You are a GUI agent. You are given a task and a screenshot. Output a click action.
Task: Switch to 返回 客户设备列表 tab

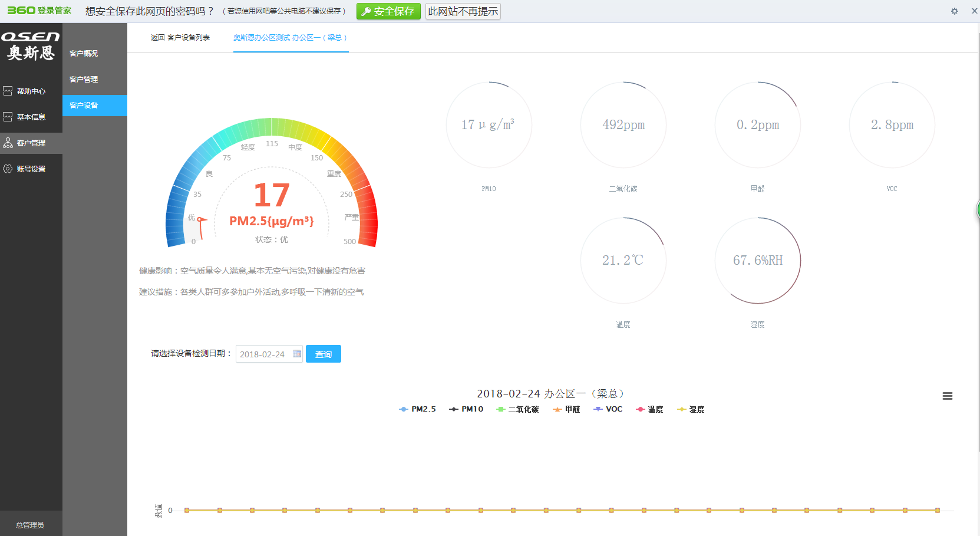(x=180, y=38)
